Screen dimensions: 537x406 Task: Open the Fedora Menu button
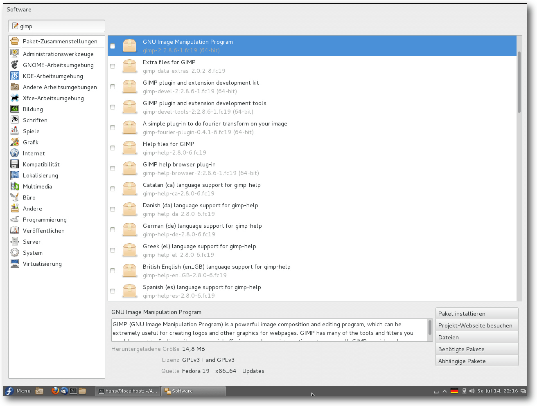click(x=18, y=391)
